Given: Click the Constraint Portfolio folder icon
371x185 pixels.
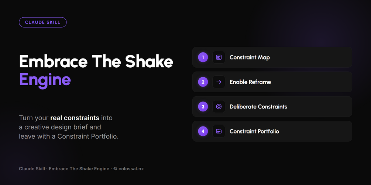Looking at the screenshot, I should [x=219, y=131].
